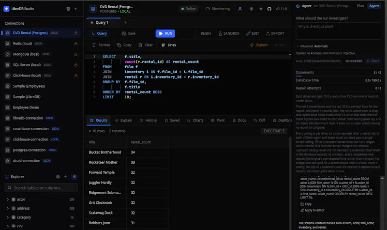Click the Explorer count badge 15
This screenshot has height=230, width=387.
(x=74, y=177)
